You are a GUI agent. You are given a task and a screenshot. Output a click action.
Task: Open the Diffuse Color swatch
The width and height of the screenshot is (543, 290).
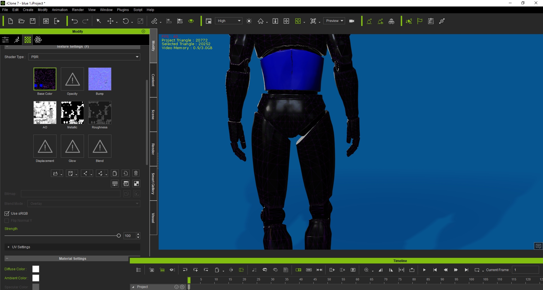(x=36, y=269)
